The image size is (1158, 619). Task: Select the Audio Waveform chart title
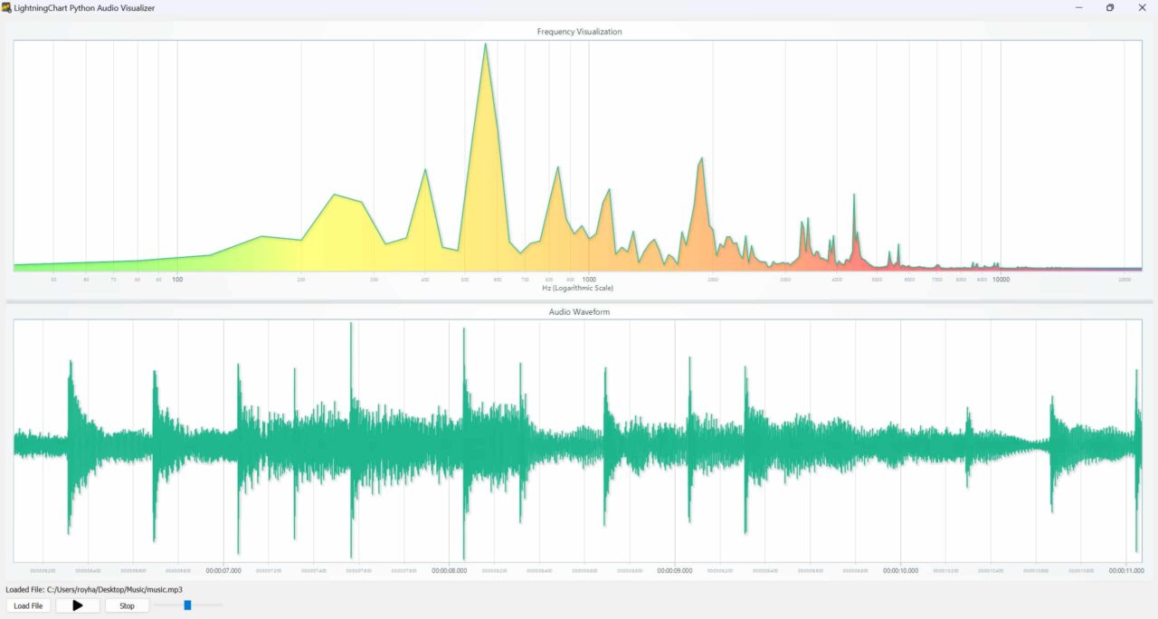579,311
